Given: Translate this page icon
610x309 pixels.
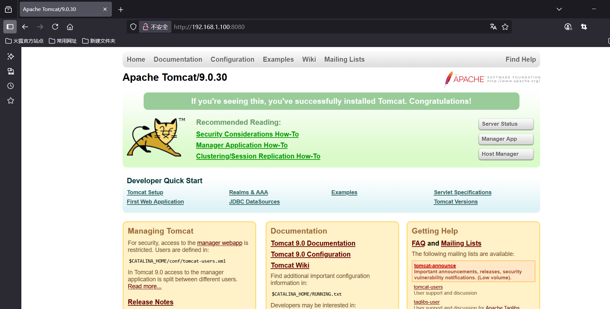Looking at the screenshot, I should pyautogui.click(x=493, y=27).
